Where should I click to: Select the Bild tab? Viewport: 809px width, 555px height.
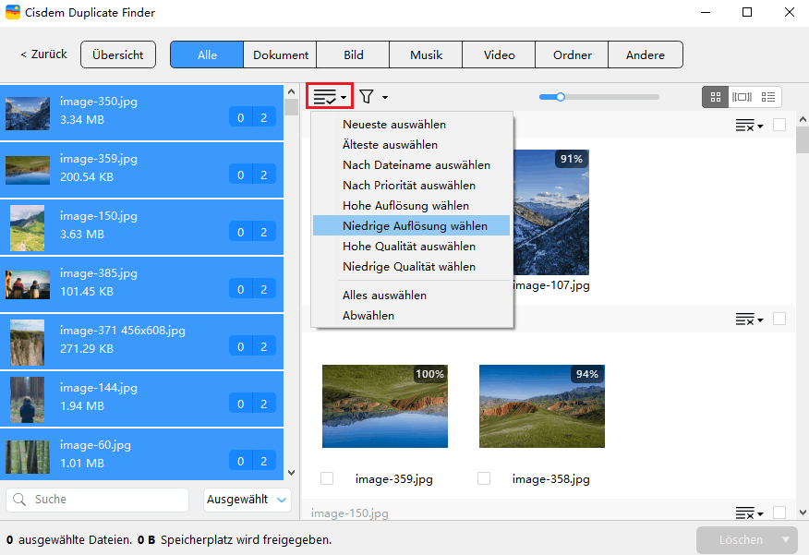click(x=354, y=54)
